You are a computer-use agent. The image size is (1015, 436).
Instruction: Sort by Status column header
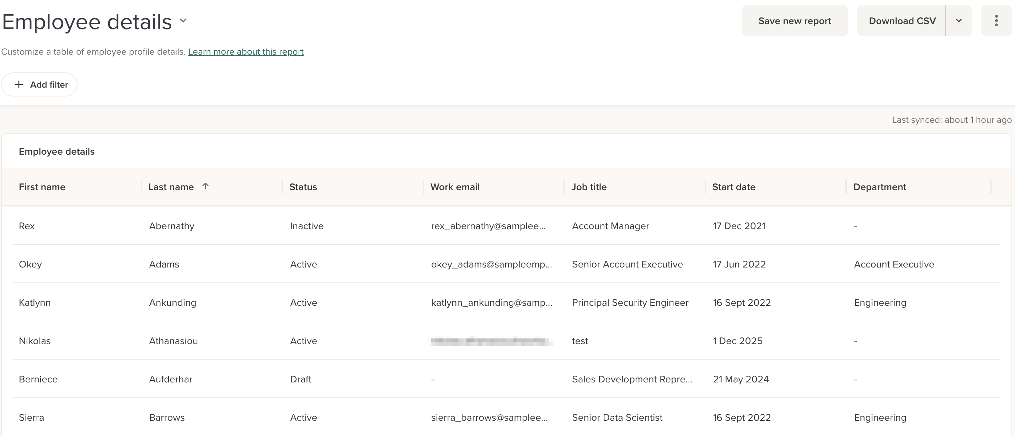(303, 187)
